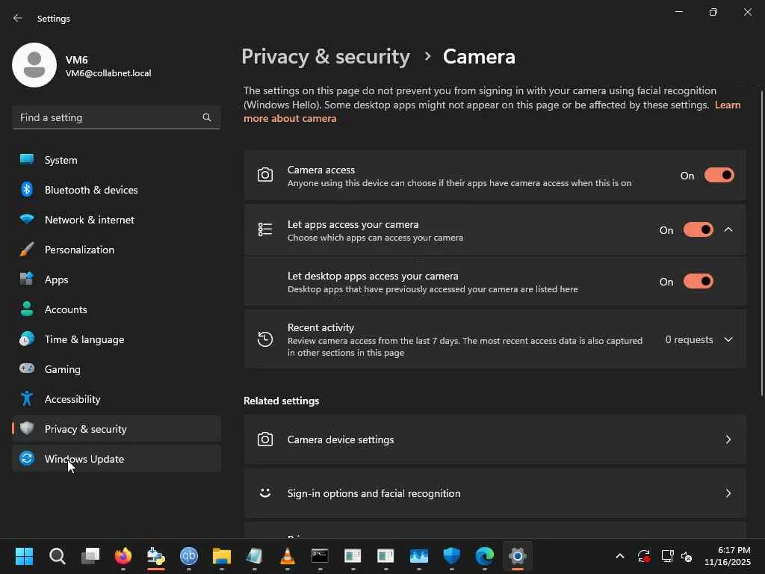Viewport: 765px width, 574px height.
Task: Collapse the Let apps access camera section
Action: click(x=728, y=230)
